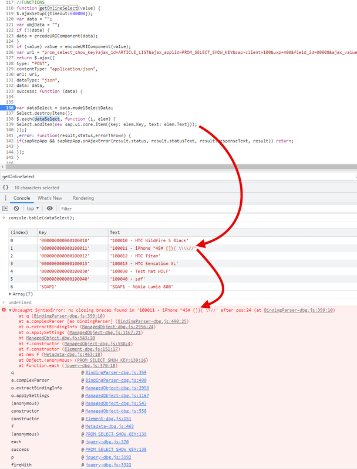Select the '100012 - HTC Titan' table cell
Image resolution: width=357 pixels, height=469 pixels.
click(233, 256)
